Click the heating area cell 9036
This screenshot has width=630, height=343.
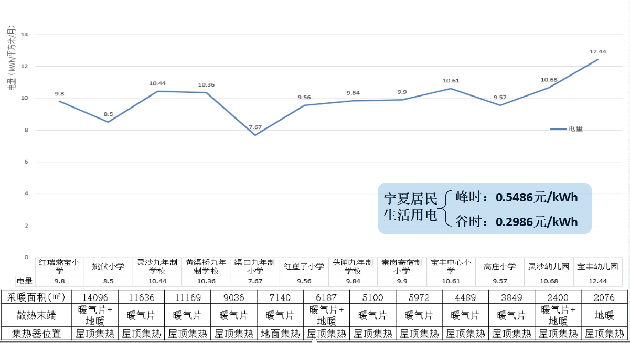coord(233,297)
